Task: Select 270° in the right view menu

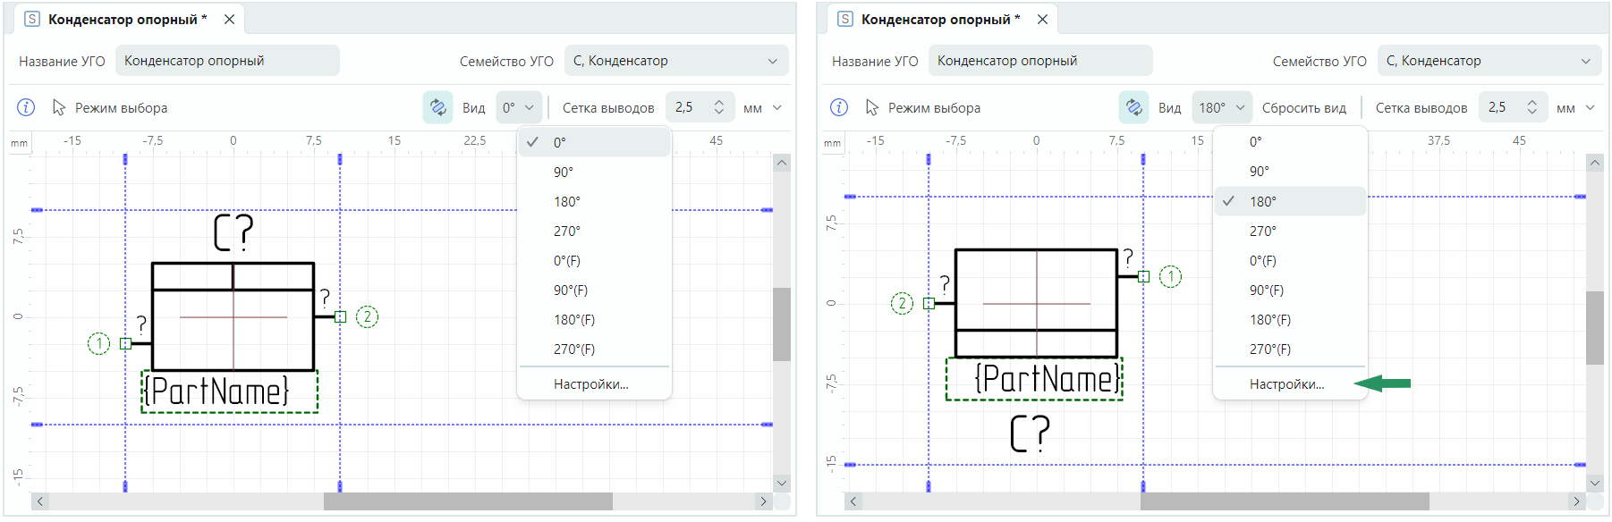Action: pyautogui.click(x=1290, y=231)
